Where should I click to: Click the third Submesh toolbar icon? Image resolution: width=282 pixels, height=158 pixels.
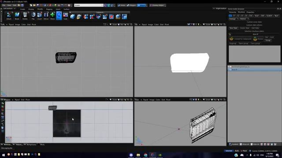tap(85, 17)
